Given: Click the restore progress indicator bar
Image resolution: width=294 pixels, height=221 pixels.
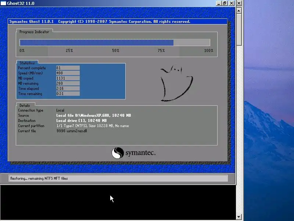Looking at the screenshot, I should [115, 43].
